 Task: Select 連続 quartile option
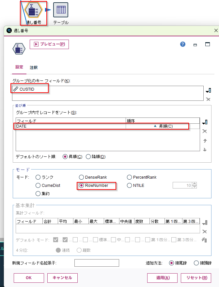point(58,250)
